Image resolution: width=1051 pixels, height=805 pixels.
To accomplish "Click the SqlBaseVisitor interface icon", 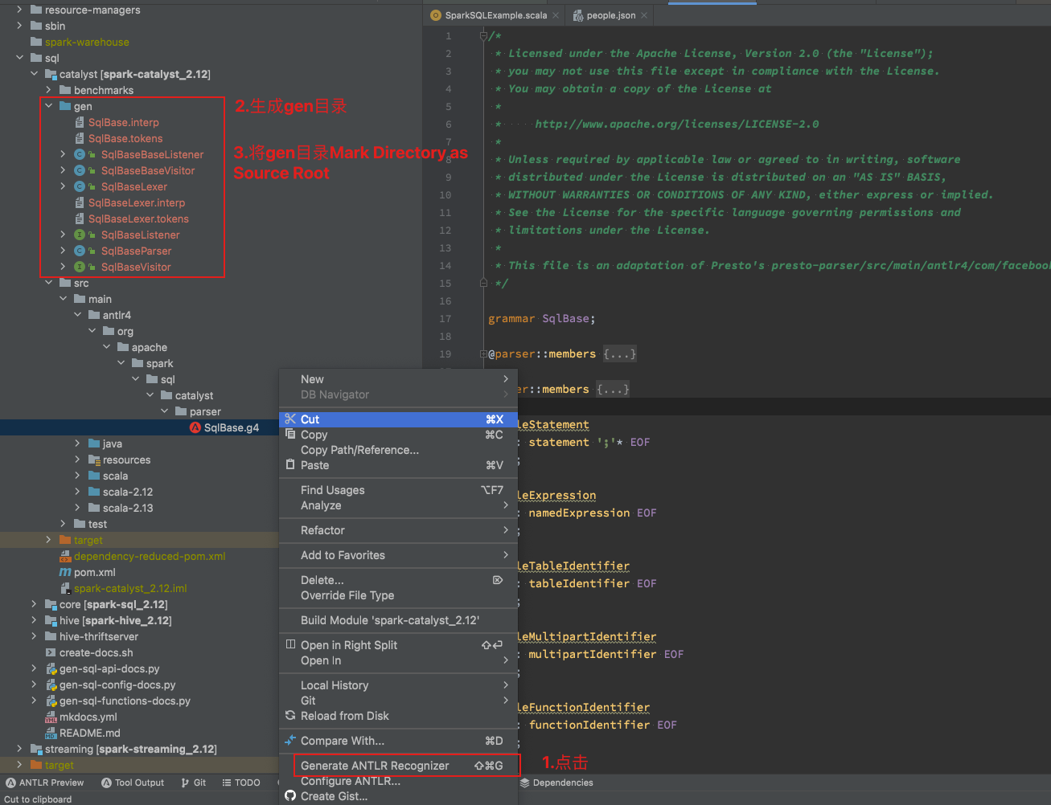I will [x=80, y=267].
